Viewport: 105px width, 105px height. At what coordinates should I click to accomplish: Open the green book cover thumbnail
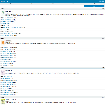(3, 13)
